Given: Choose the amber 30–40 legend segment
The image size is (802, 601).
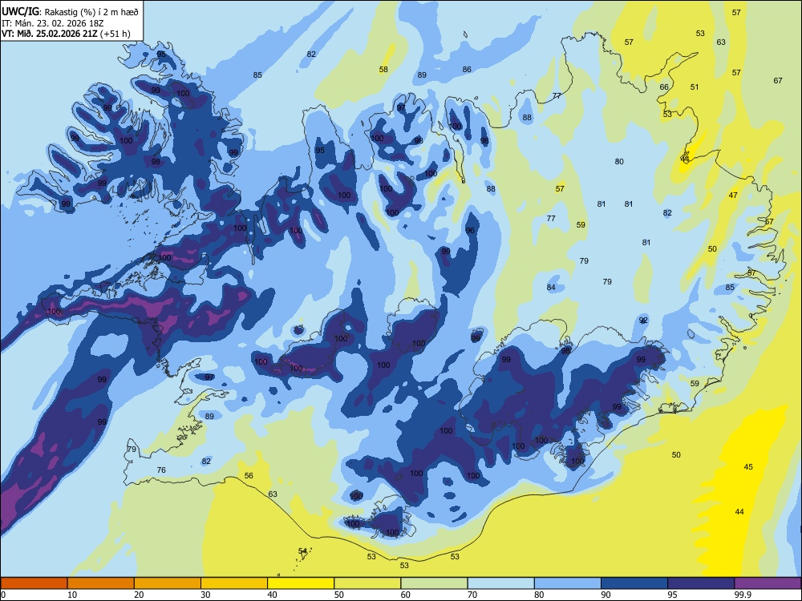Looking at the screenshot, I should point(234,583).
